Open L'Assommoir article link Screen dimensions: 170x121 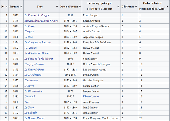coord(32,80)
